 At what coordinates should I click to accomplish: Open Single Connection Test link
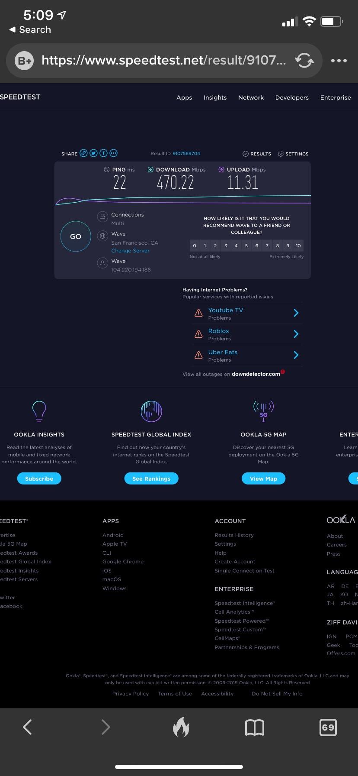(245, 571)
